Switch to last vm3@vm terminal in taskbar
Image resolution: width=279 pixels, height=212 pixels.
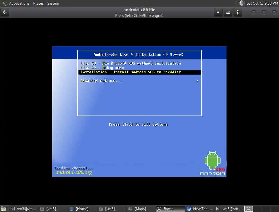pyautogui.click(x=229, y=209)
